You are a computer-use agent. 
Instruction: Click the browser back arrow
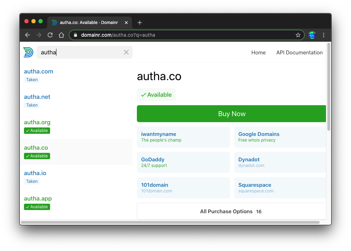(x=28, y=35)
